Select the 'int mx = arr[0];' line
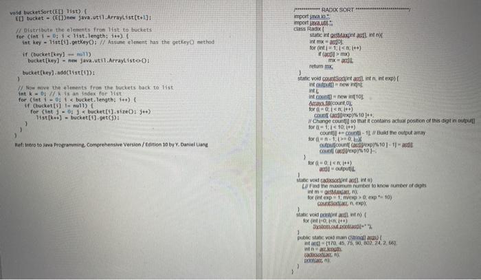Screen dimensions: 481x280 coord(326,41)
